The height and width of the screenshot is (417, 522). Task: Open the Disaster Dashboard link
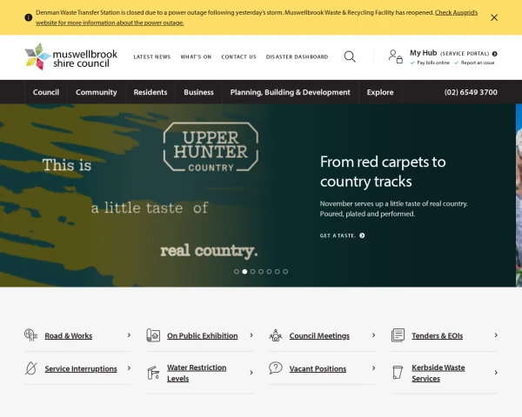[297, 56]
